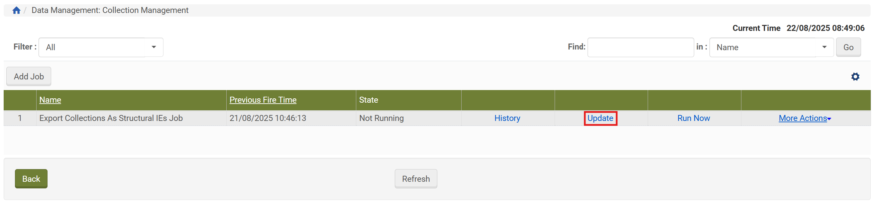Expand the More Actions menu

point(803,118)
